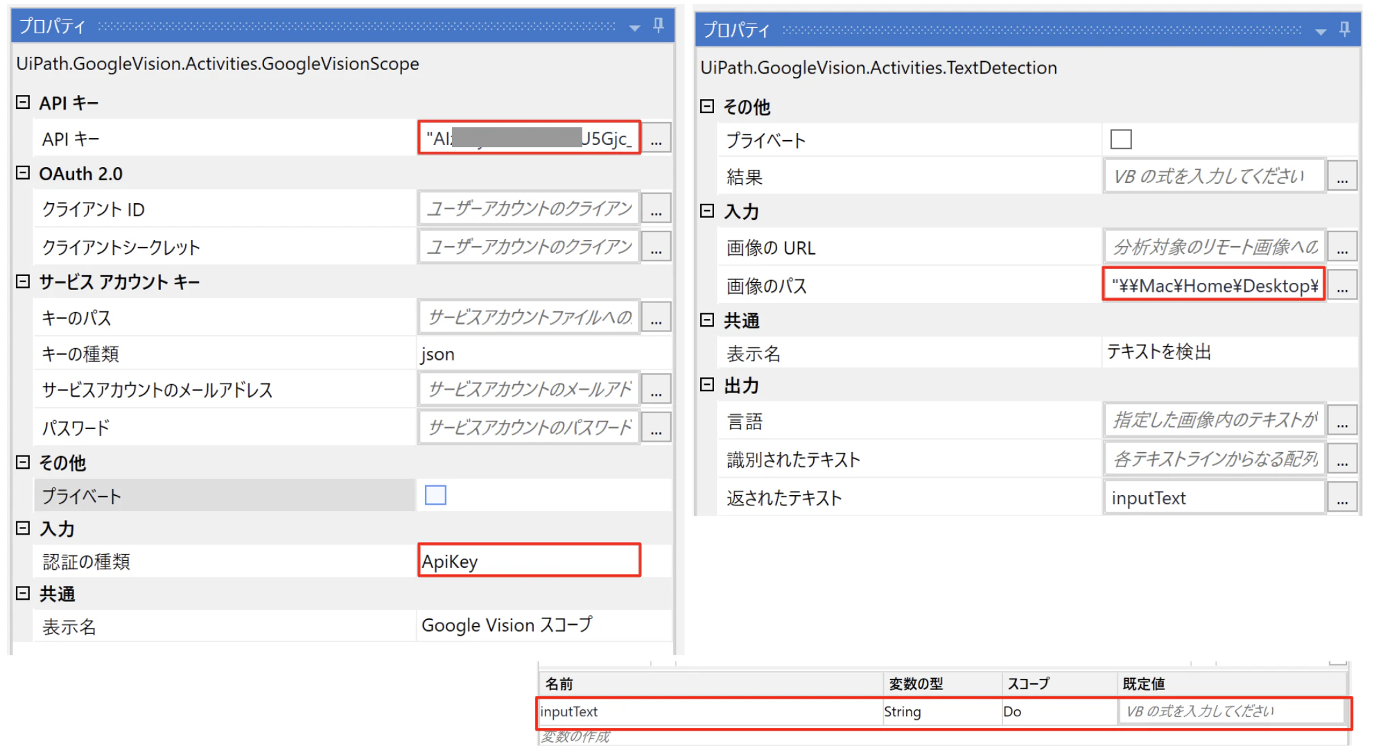Collapse 共通 category in TextDetection panel
Viewport: 1374px width, 753px height.
[x=707, y=320]
